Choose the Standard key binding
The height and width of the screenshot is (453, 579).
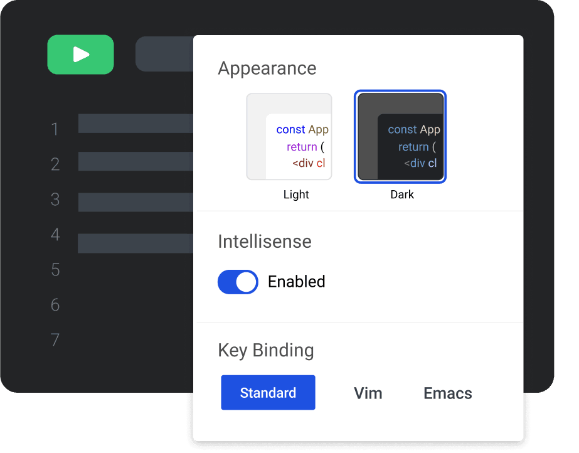[x=268, y=393]
